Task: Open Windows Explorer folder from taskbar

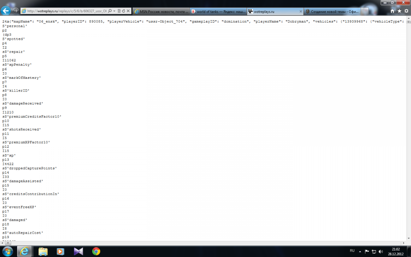Action: [43, 252]
